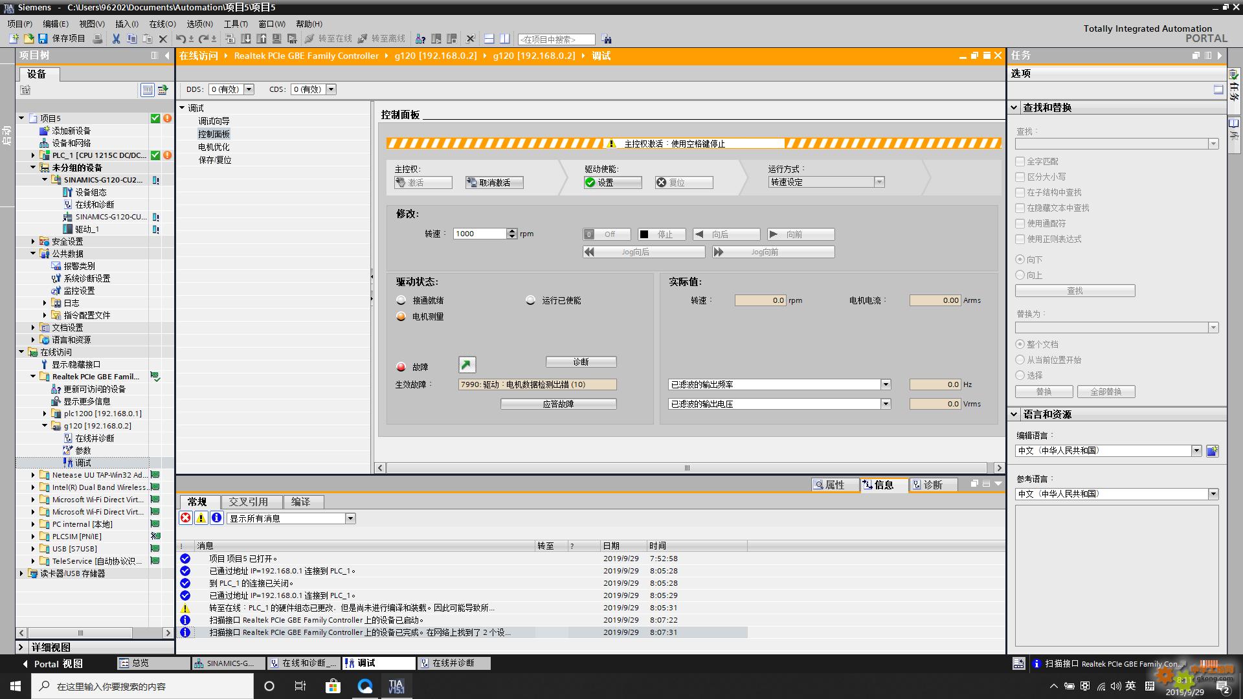Viewport: 1243px width, 699px height.
Task: Click search-in-project input field
Action: (x=556, y=39)
